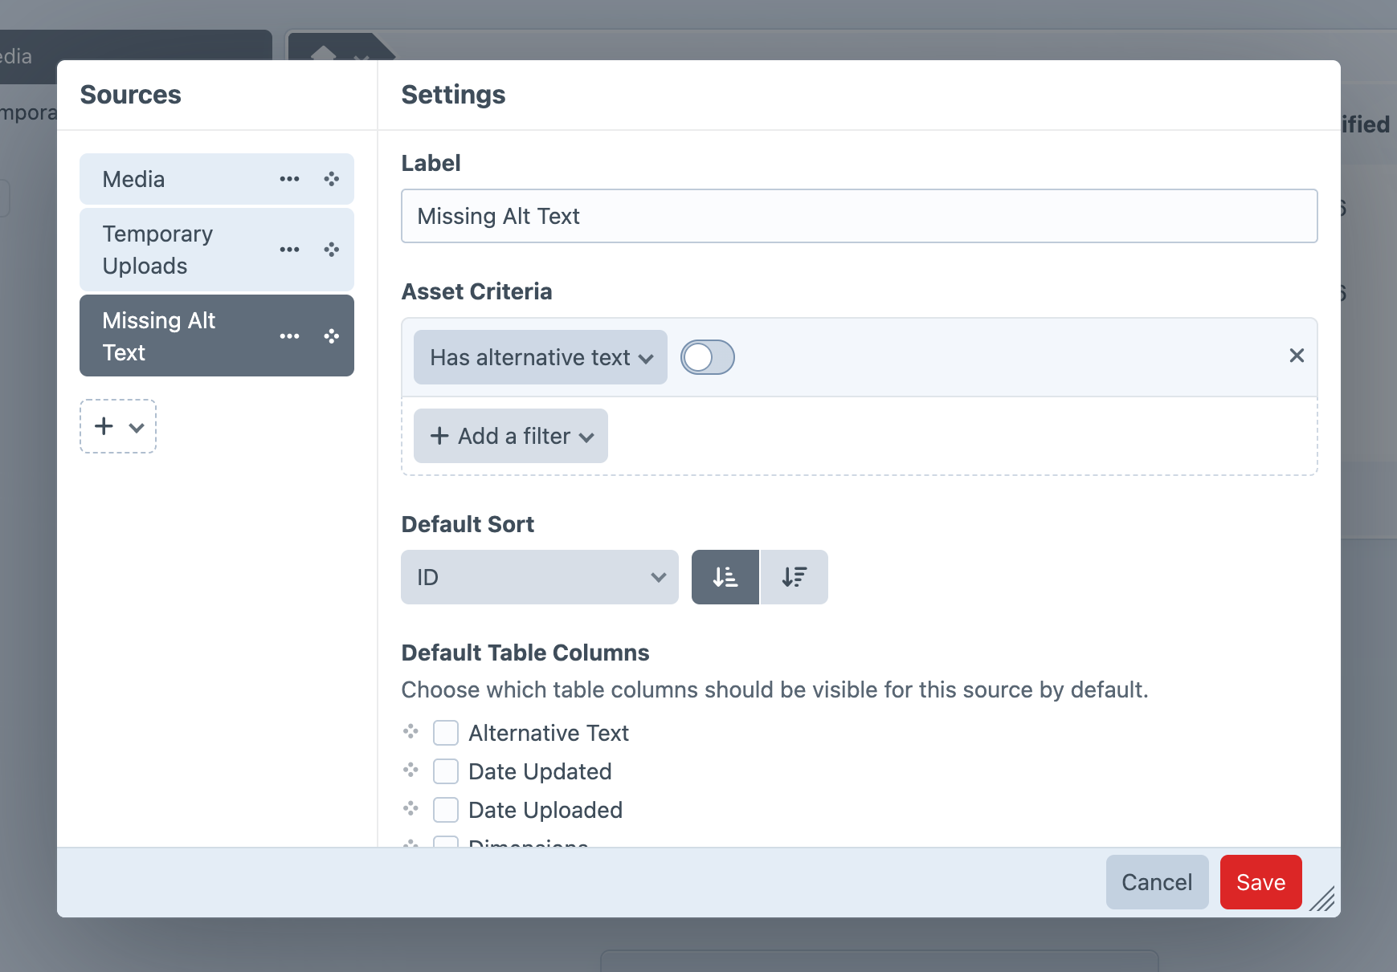Remove the Has alternative text filter
Viewport: 1397px width, 972px height.
point(1297,356)
